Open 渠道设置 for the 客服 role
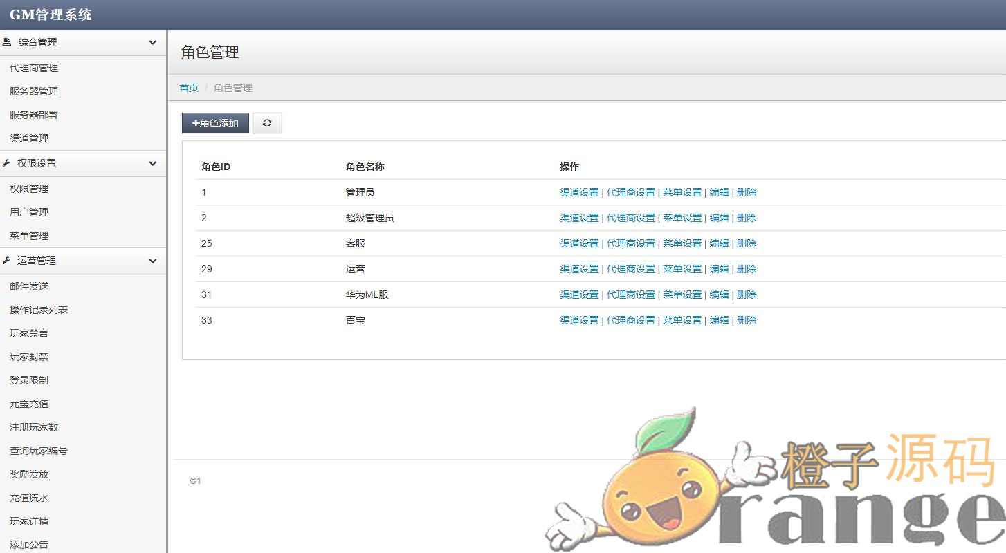This screenshot has width=1006, height=553. pos(579,243)
